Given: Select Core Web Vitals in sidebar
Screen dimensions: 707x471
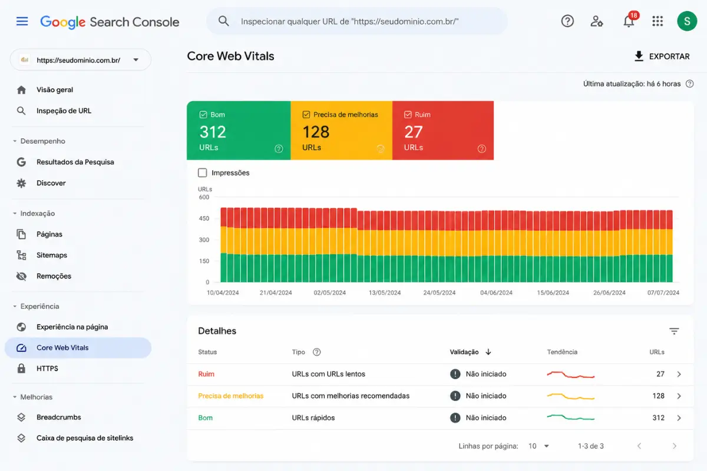Looking at the screenshot, I should tap(78, 348).
